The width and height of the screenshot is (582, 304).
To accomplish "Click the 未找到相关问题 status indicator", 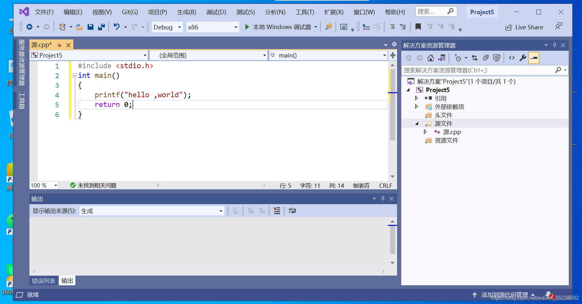I will [x=93, y=185].
